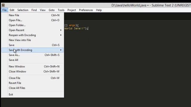Select Close Window menu entry
The width and height of the screenshot is (191, 107).
33,72
